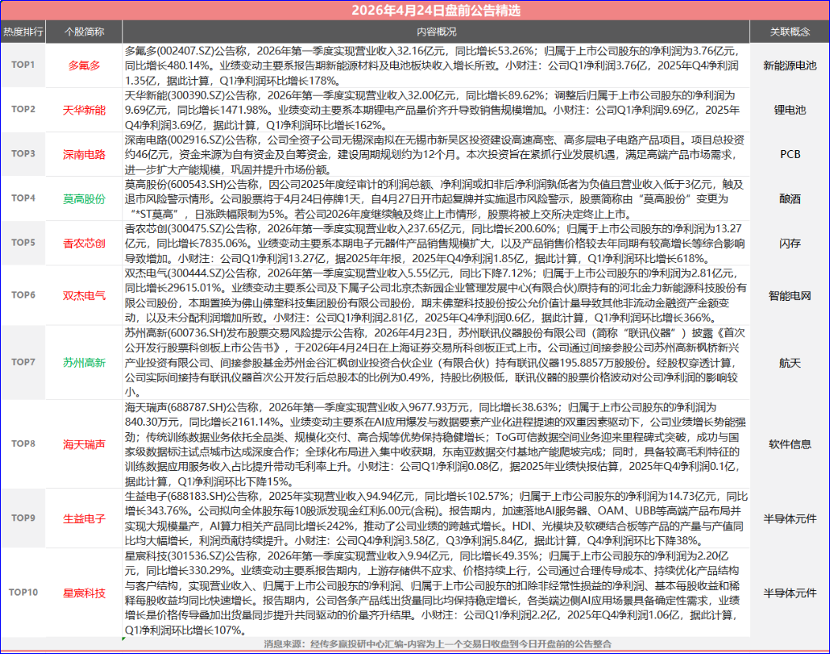Click stock name 香农芯创

coord(85,243)
